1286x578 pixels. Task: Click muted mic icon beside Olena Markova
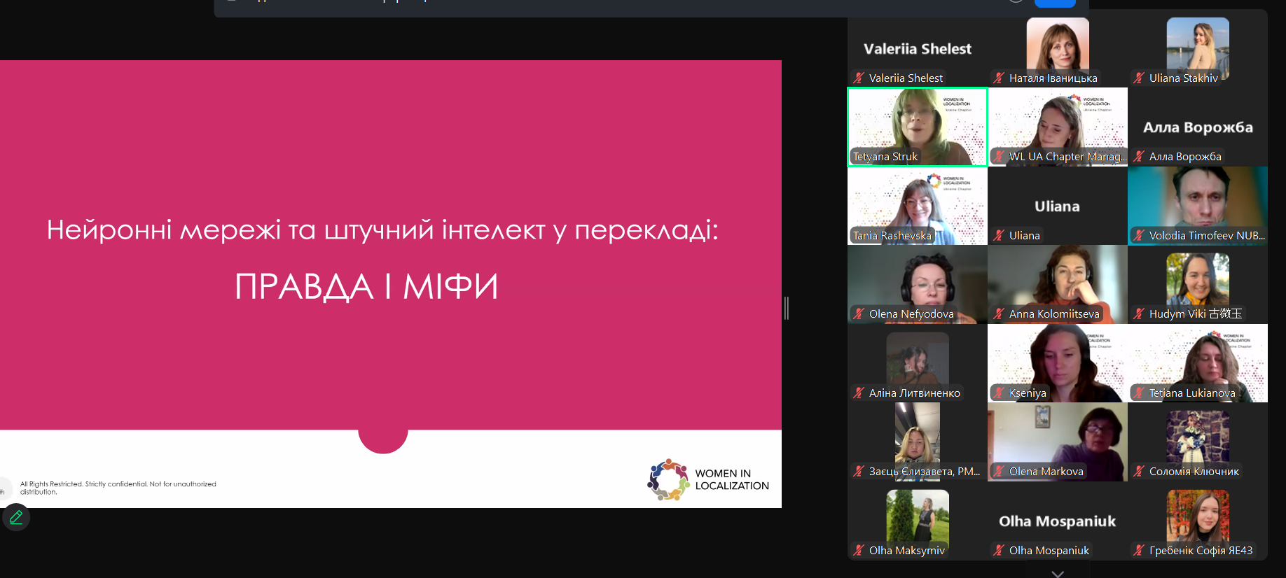[x=999, y=472]
